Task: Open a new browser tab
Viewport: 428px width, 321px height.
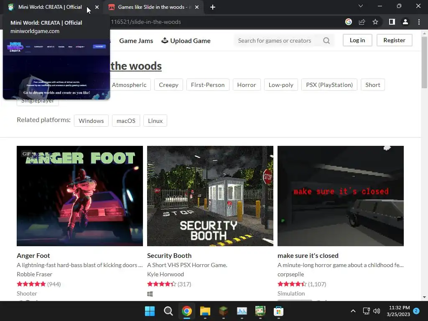Action: pyautogui.click(x=213, y=8)
